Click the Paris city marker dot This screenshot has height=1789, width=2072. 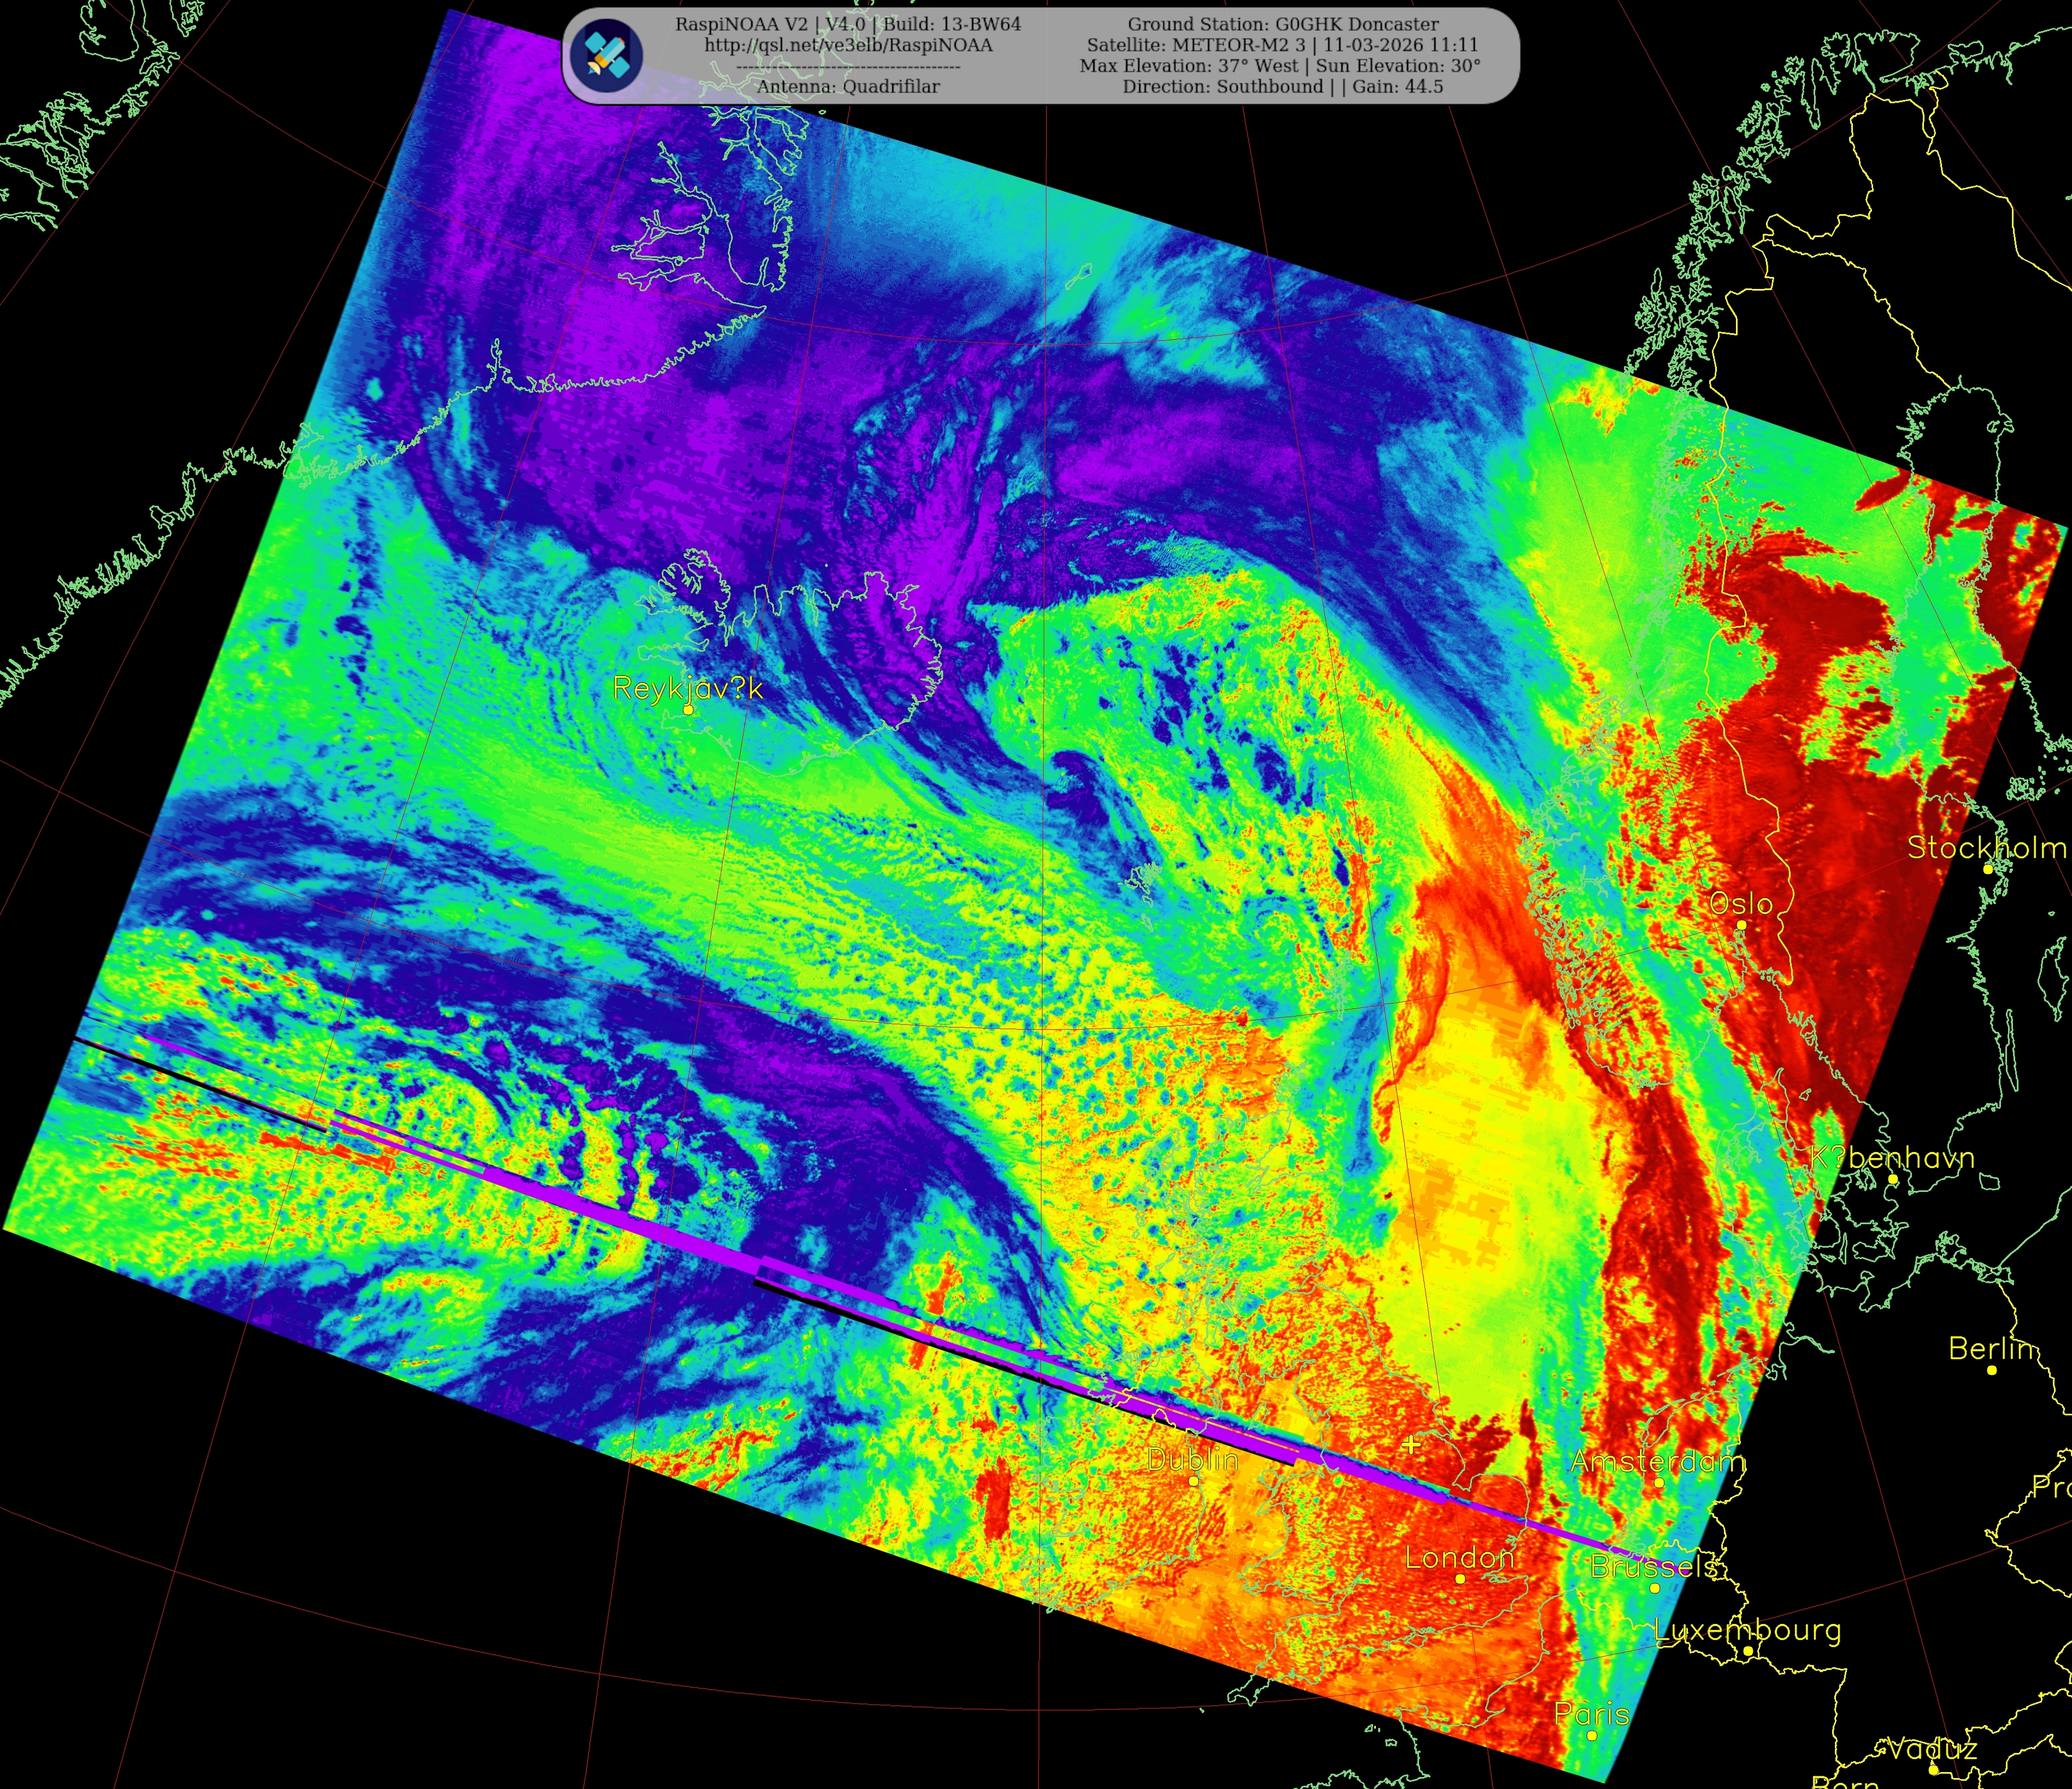tap(1592, 1736)
